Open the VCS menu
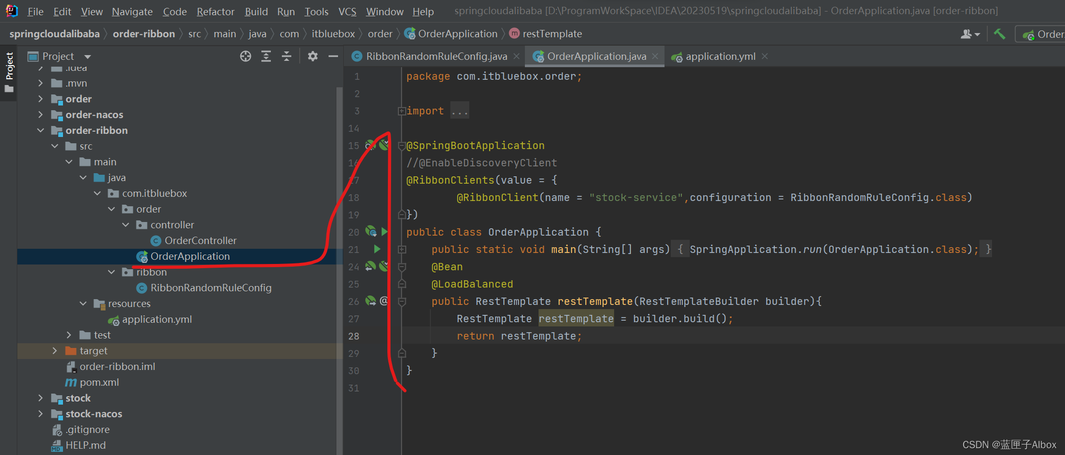 point(347,12)
